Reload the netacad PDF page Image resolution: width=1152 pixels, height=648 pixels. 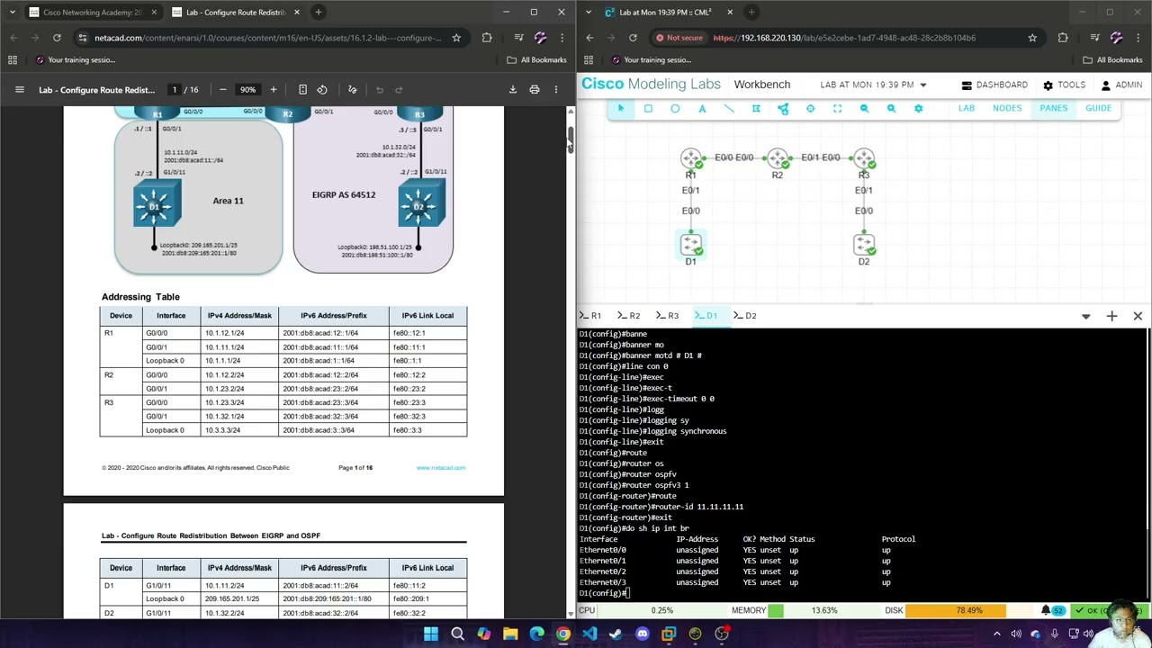point(57,38)
